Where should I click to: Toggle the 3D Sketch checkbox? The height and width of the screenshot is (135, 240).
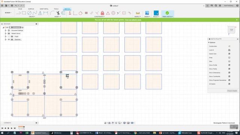point(229,84)
